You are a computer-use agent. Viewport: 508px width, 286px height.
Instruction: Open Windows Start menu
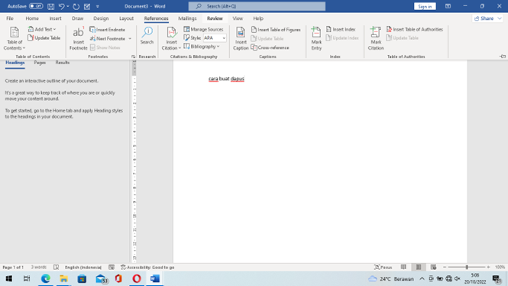[8, 278]
